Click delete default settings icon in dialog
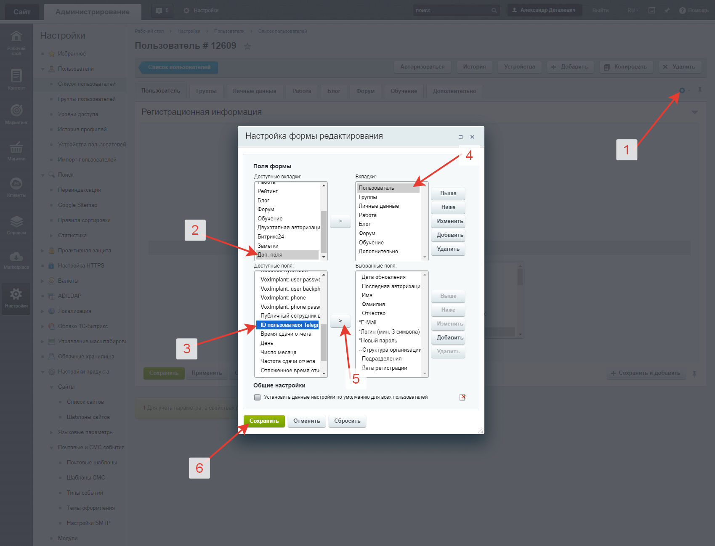The height and width of the screenshot is (546, 715). click(x=462, y=397)
